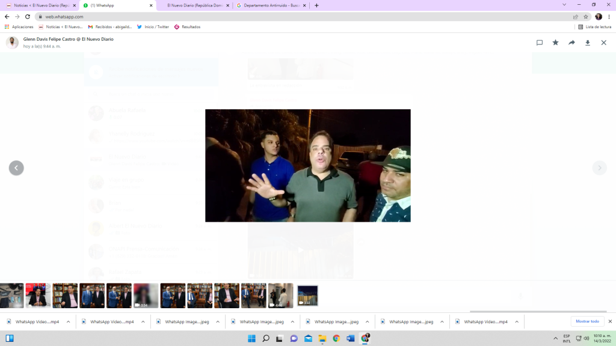This screenshot has width=616, height=346.
Task: Advance to the next media item
Action: pyautogui.click(x=599, y=168)
